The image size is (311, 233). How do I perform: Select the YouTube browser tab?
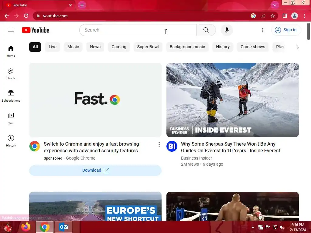click(x=39, y=5)
